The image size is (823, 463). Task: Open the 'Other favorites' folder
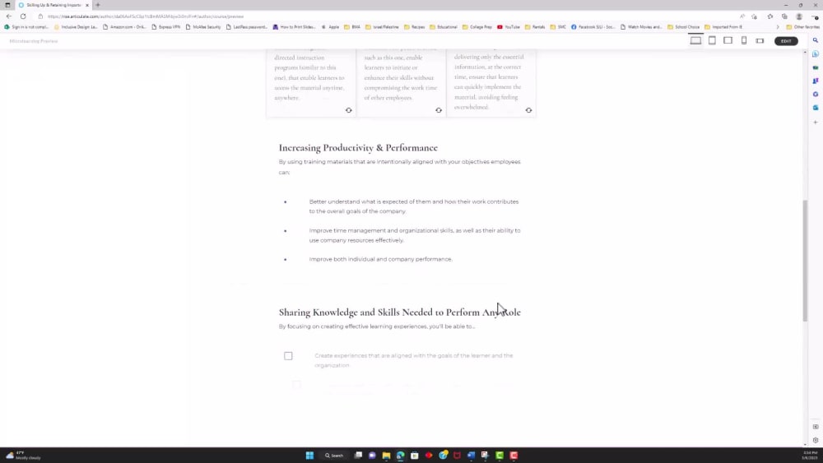(803, 27)
